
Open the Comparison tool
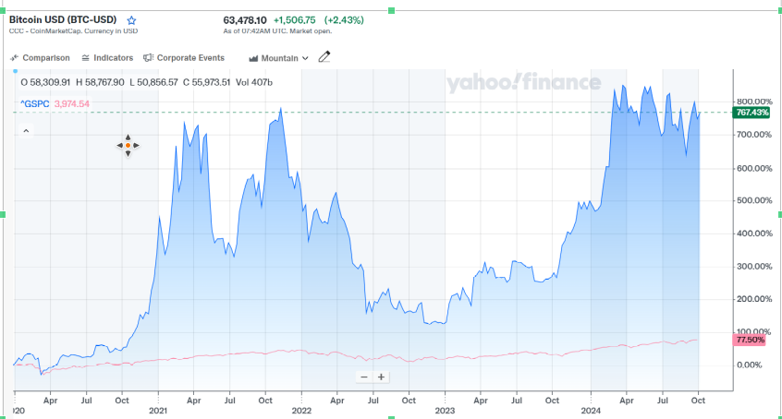40,58
